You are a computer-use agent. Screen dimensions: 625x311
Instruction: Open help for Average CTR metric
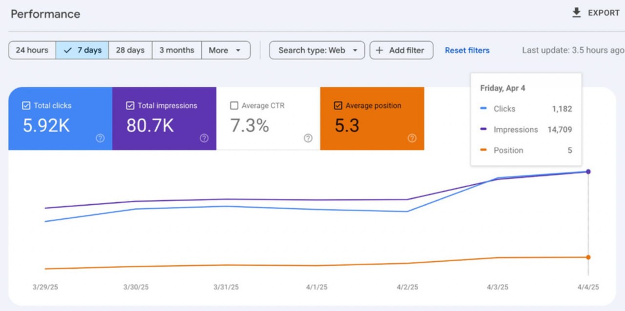tap(308, 138)
